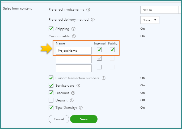Open the Preferred delivery method dropdown
The image size is (182, 129).
pyautogui.click(x=150, y=20)
